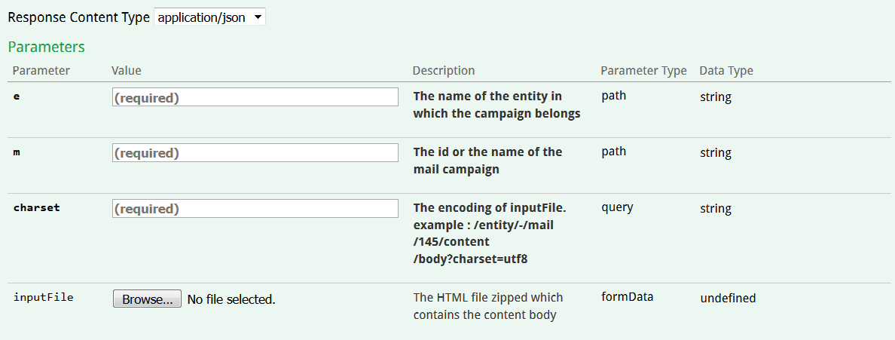Select the 'charset' parameter name
The width and height of the screenshot is (895, 340).
(36, 208)
